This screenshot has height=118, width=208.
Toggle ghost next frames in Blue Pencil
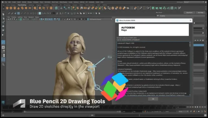click(48, 13)
